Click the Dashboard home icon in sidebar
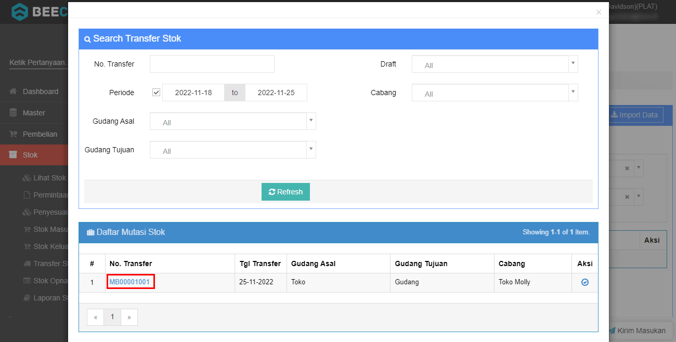 14,91
